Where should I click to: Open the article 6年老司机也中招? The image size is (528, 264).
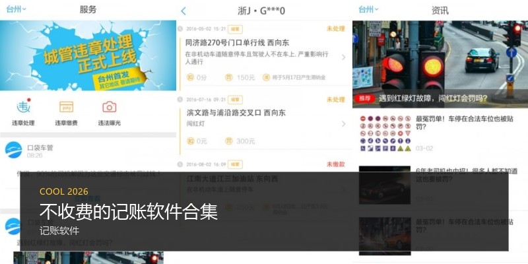pyautogui.click(x=467, y=175)
